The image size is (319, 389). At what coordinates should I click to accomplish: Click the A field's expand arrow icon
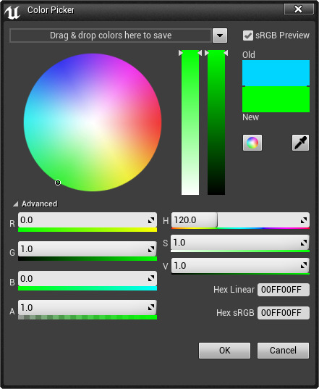click(151, 308)
